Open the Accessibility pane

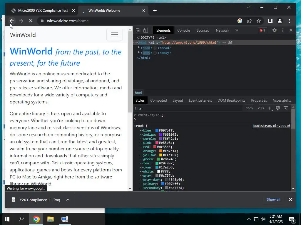(282, 100)
